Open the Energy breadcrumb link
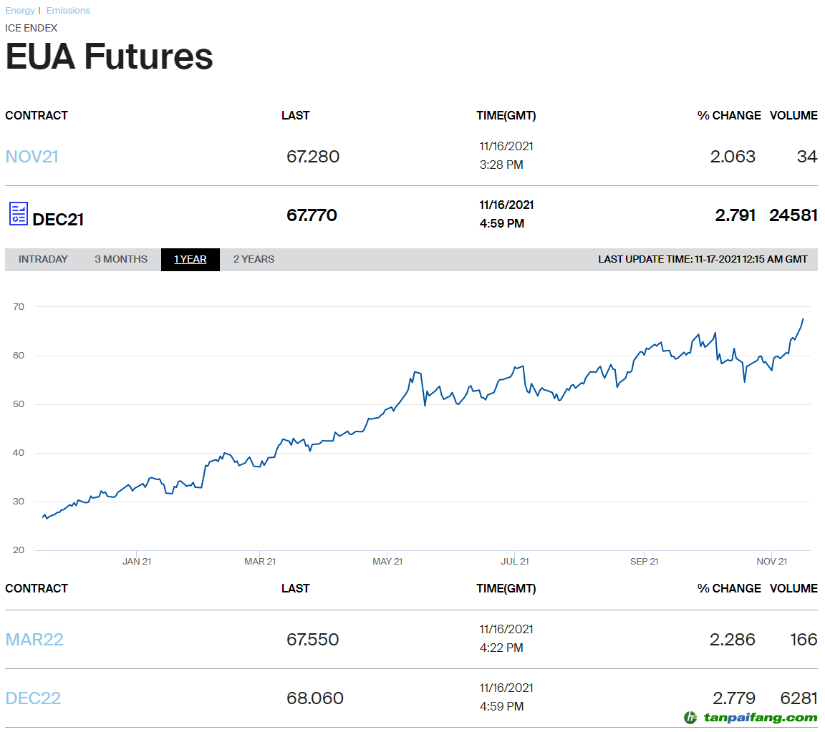The width and height of the screenshot is (825, 732). point(20,11)
